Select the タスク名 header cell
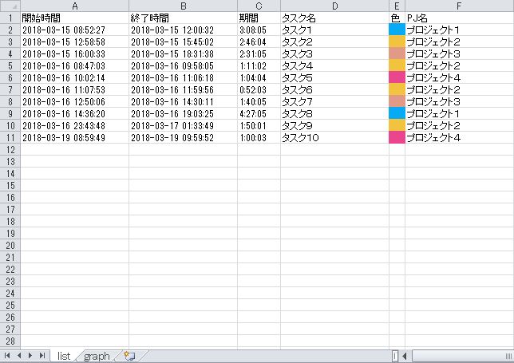514x363 pixels. tap(334, 18)
